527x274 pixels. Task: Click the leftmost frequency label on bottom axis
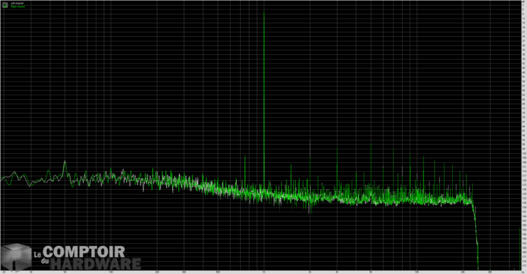4,272
